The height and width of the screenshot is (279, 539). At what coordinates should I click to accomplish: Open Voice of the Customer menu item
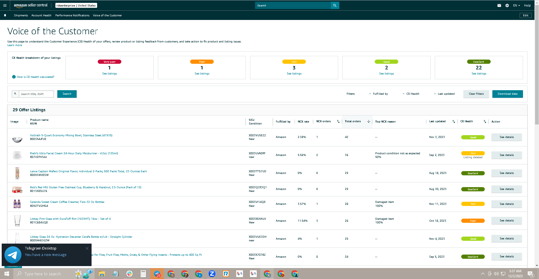(108, 15)
